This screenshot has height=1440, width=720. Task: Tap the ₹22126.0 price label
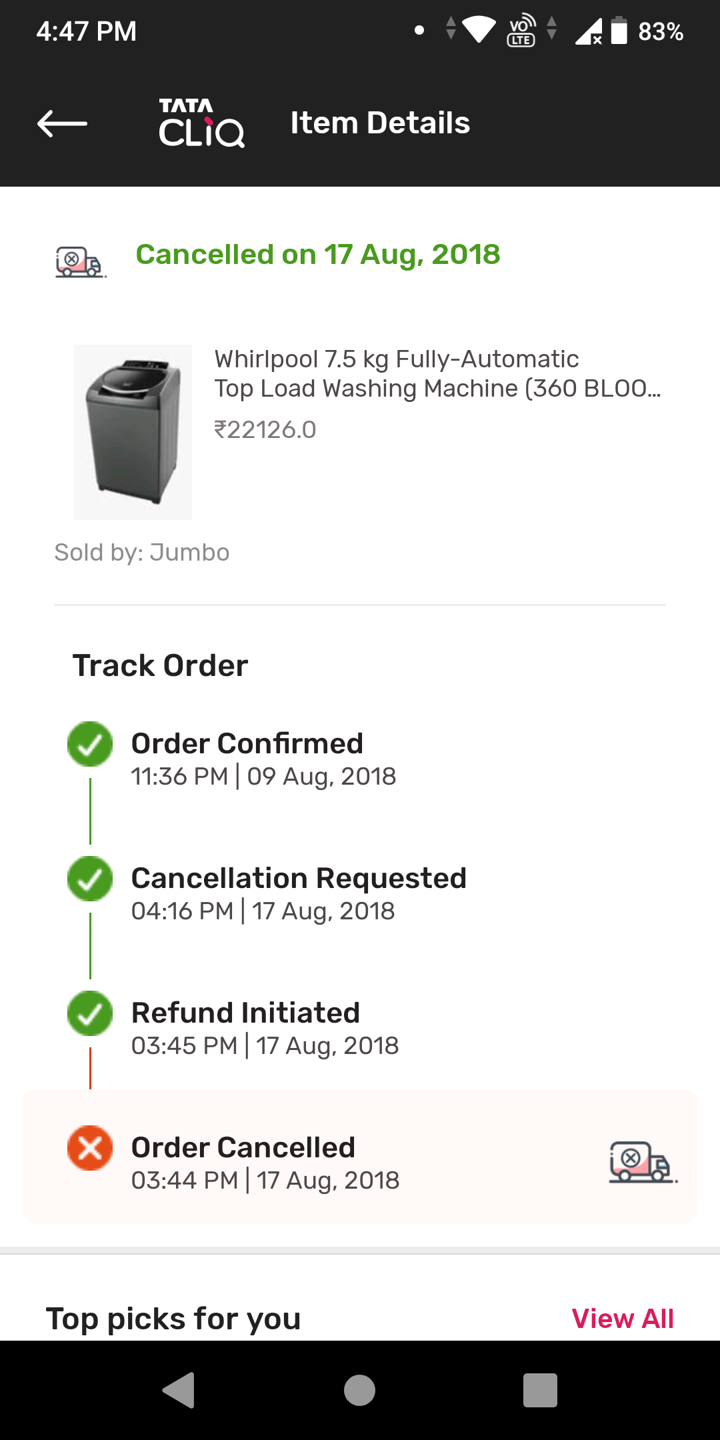[265, 430]
